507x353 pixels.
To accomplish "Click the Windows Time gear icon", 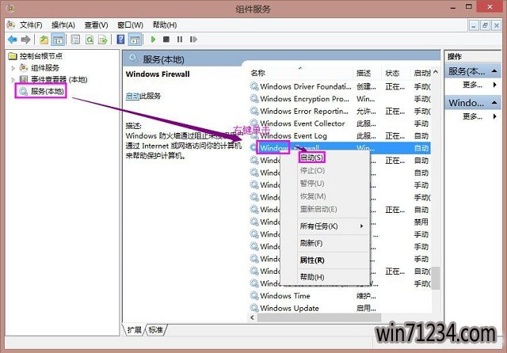I will pyautogui.click(x=254, y=296).
